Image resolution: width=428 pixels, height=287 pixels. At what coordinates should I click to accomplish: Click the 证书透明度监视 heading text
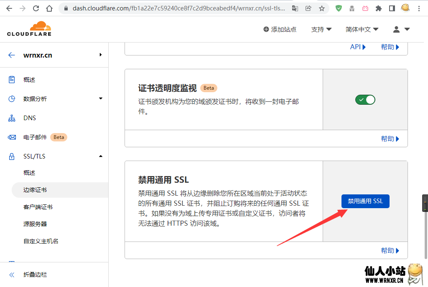coord(167,88)
